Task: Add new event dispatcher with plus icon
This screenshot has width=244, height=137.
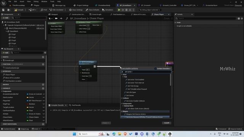Action: pyautogui.click(x=43, y=124)
